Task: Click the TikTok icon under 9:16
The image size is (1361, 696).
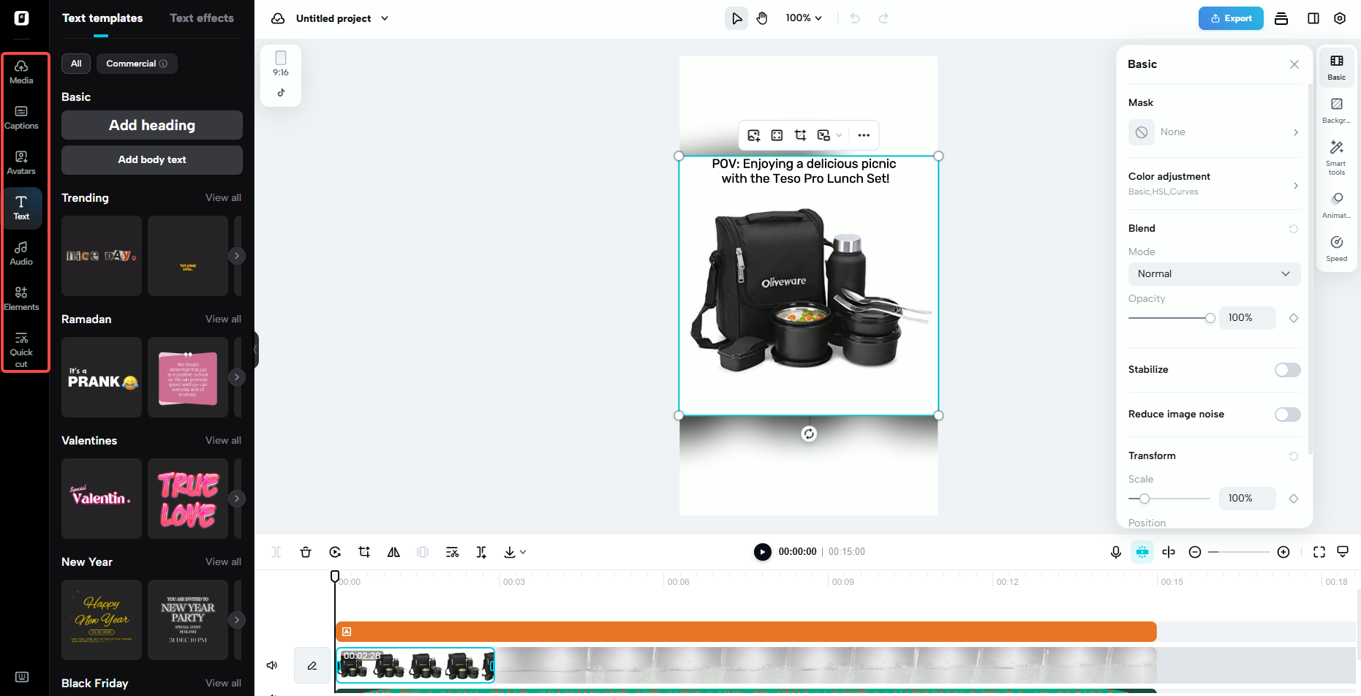Action: tap(281, 93)
